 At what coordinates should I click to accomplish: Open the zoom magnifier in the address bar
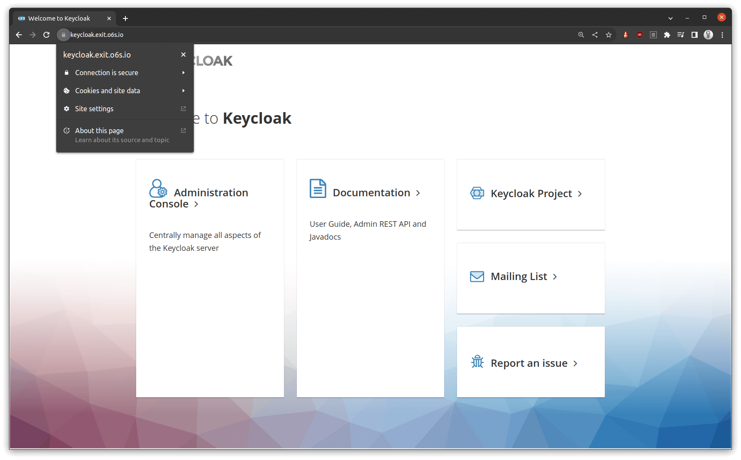[x=581, y=35]
